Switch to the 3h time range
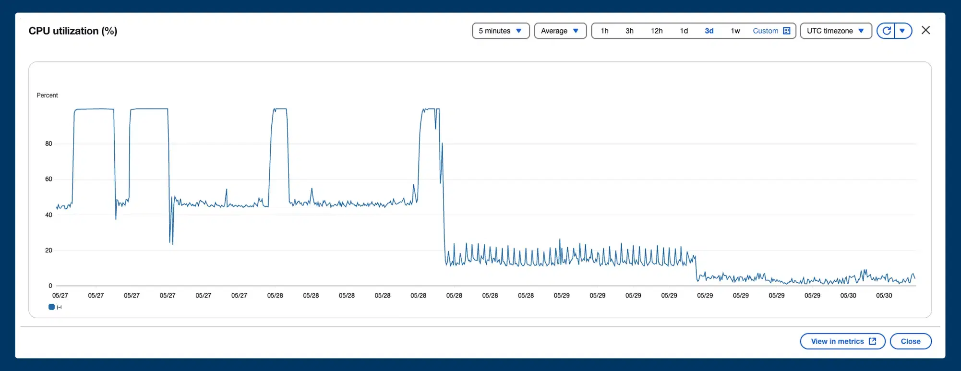This screenshot has width=961, height=371. [x=629, y=31]
